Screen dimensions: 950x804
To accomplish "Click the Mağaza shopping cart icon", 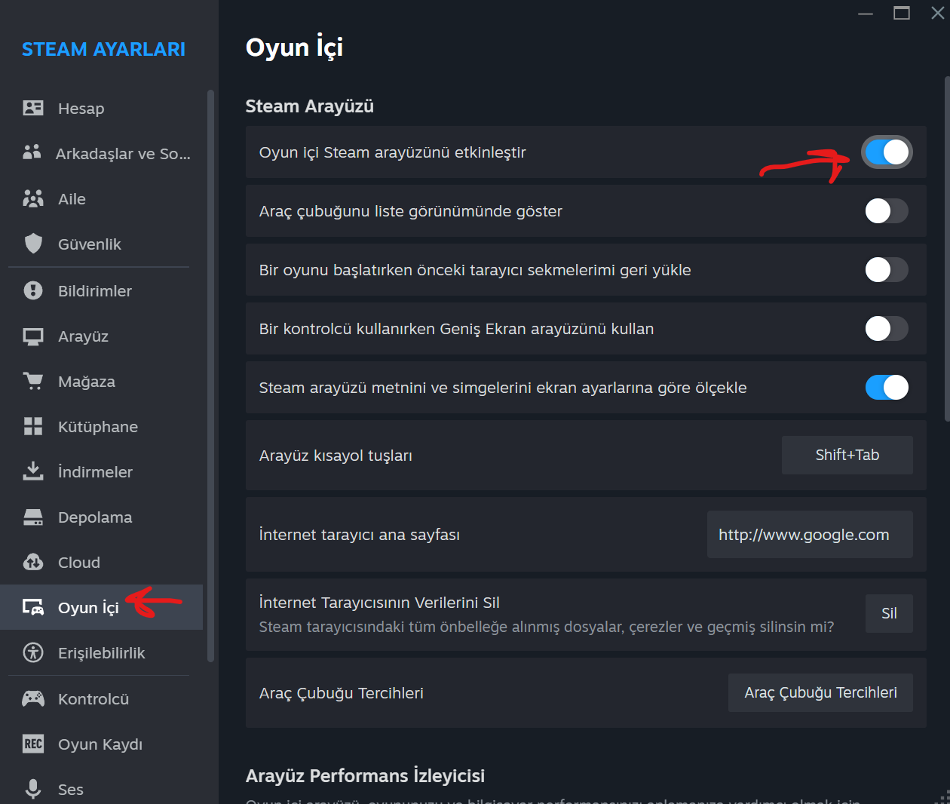I will pos(33,381).
